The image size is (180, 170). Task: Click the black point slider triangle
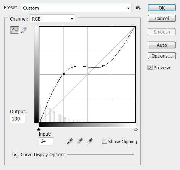pyautogui.click(x=39, y=129)
